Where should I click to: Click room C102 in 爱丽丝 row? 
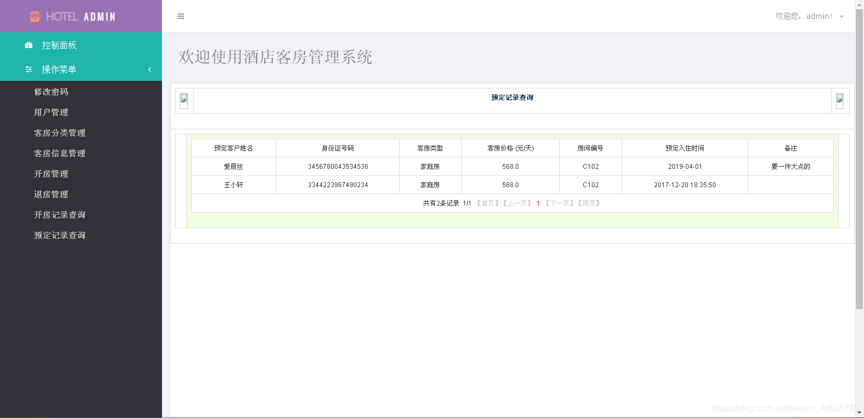click(591, 167)
